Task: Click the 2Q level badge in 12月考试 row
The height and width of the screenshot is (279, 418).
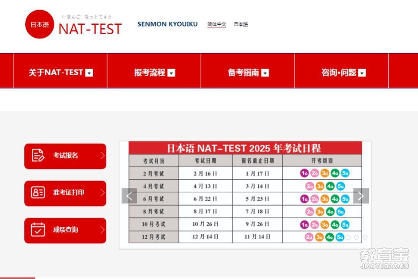Action: tap(309, 237)
